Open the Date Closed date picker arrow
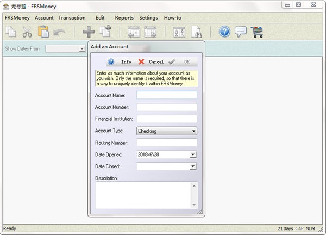 tap(193, 166)
